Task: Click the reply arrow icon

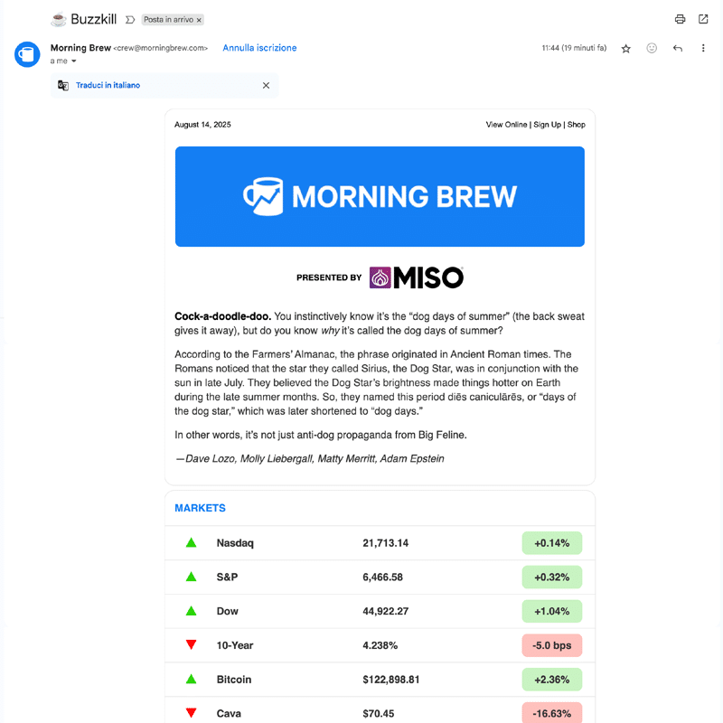Action: pyautogui.click(x=678, y=49)
